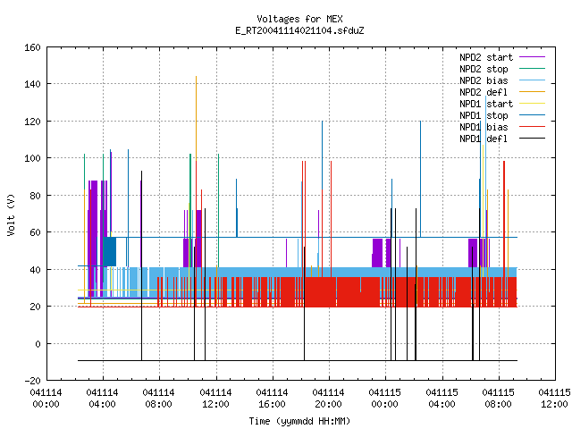The width and height of the screenshot is (572, 429).
Task: Select the 'NPD2 bias' legend label
Action: pos(484,80)
